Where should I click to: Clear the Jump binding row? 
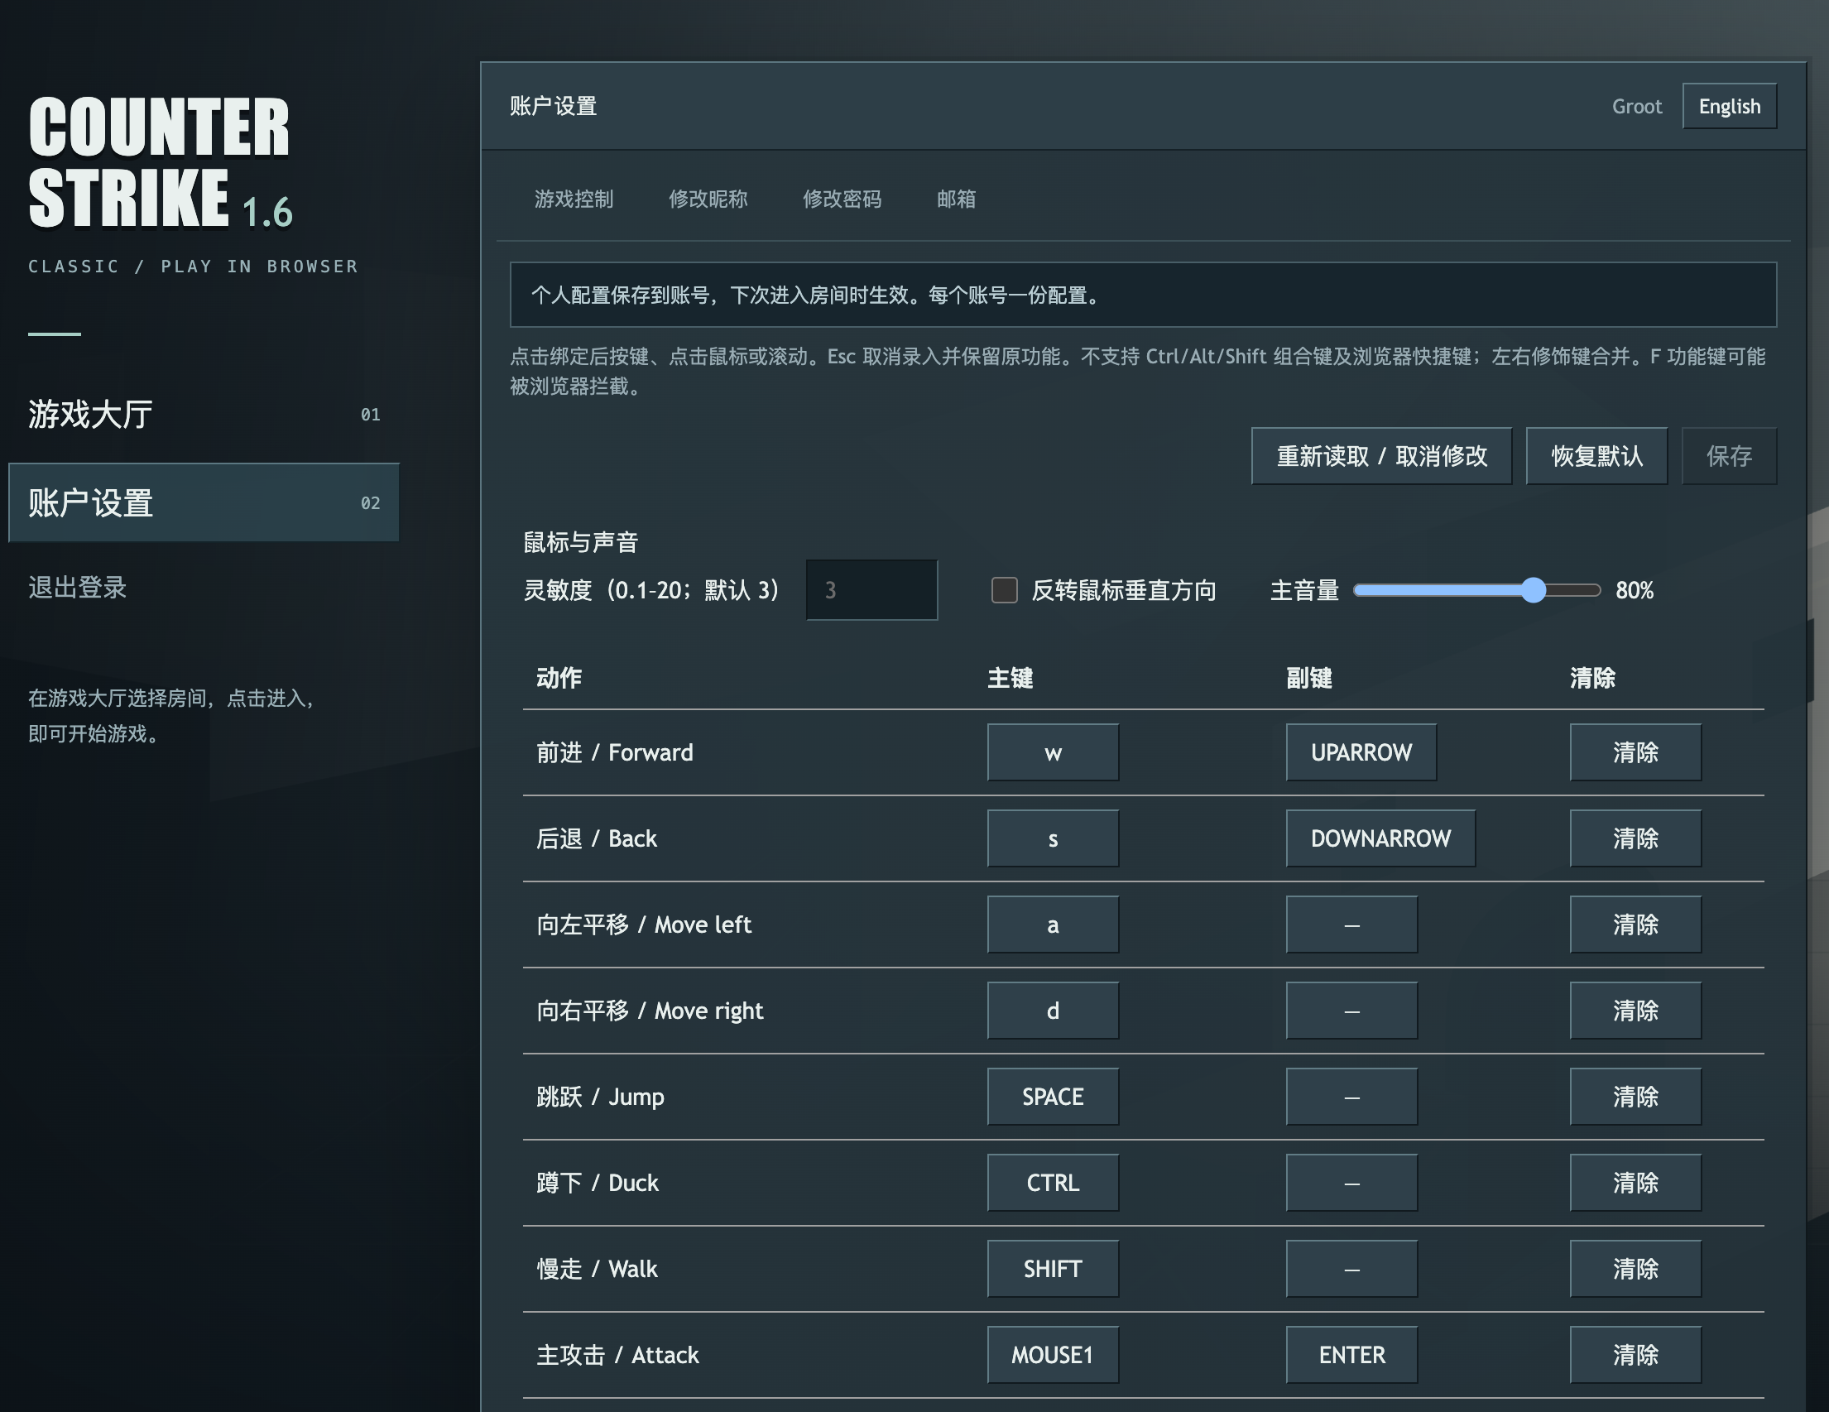pos(1635,1097)
